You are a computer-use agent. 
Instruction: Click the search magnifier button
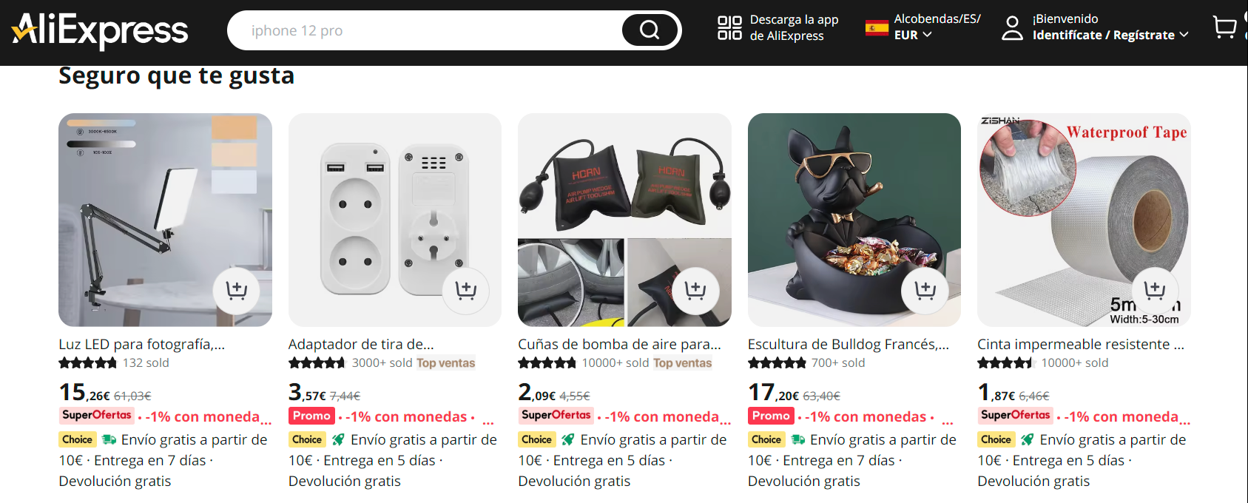point(650,30)
